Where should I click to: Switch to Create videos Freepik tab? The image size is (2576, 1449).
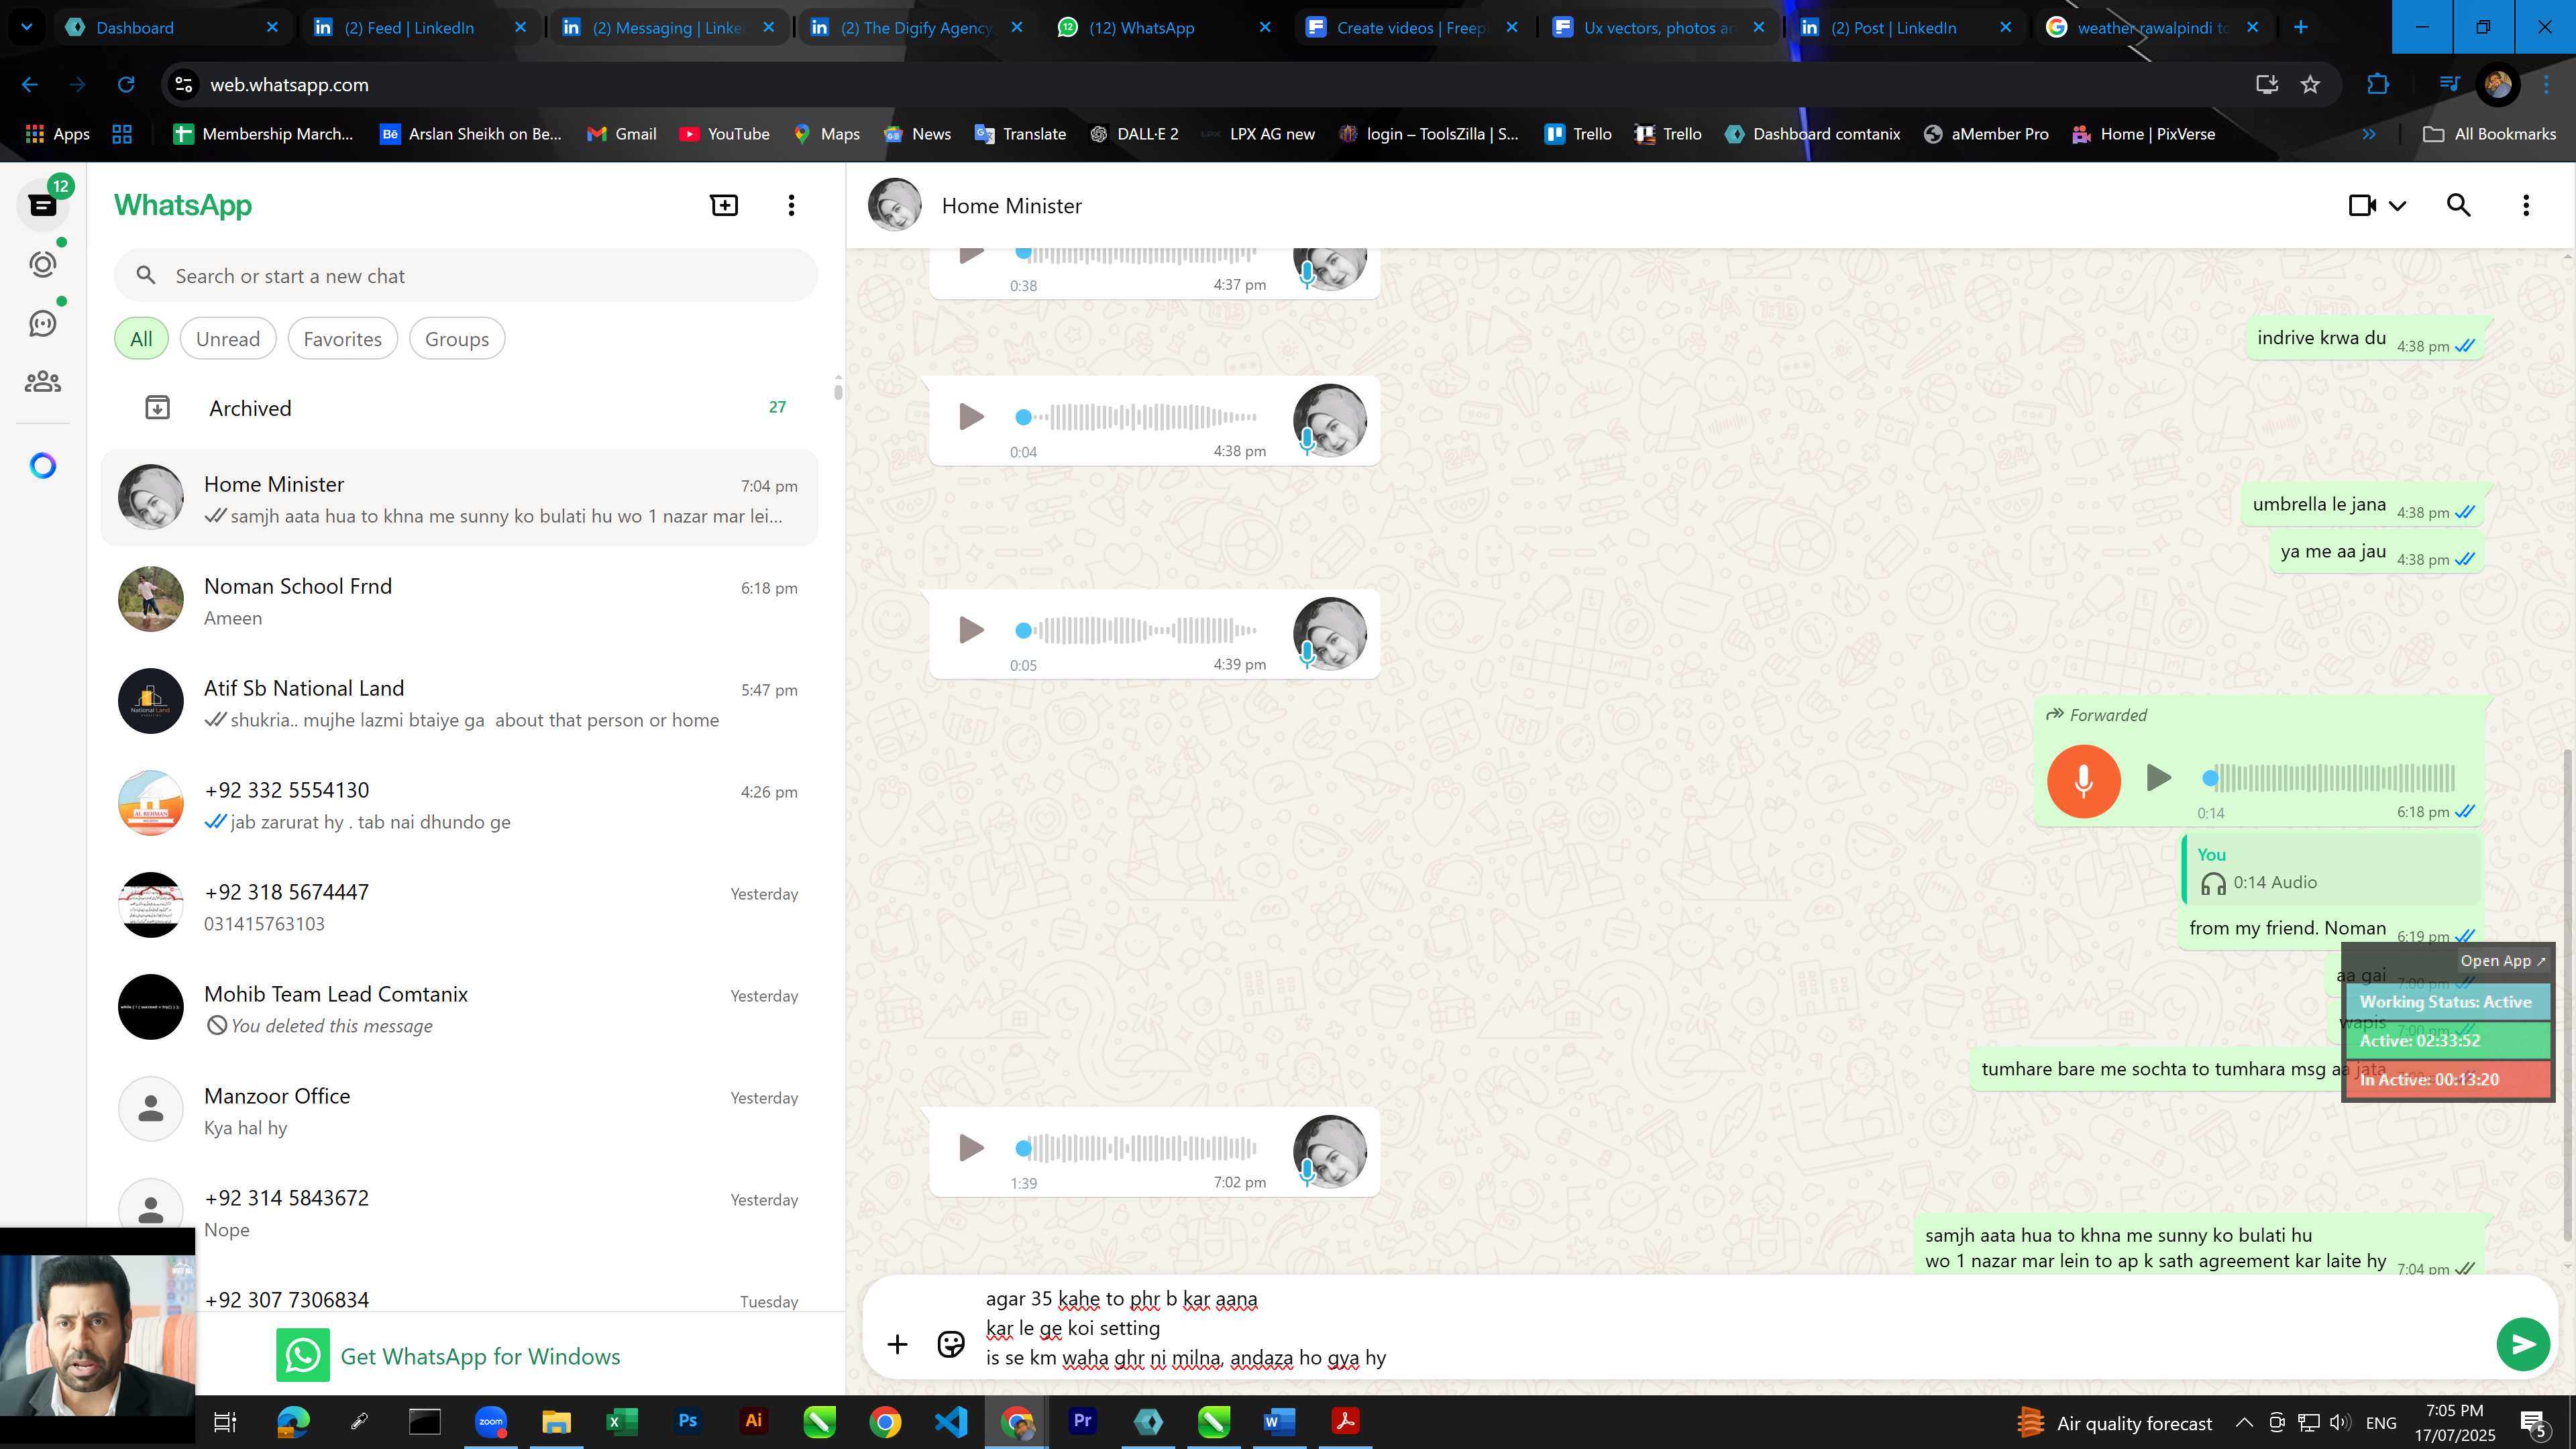click(x=1412, y=27)
